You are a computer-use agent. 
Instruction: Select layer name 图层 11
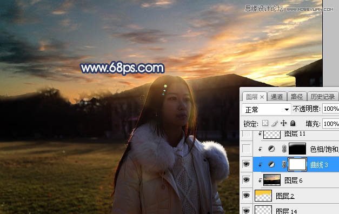tap(295, 133)
